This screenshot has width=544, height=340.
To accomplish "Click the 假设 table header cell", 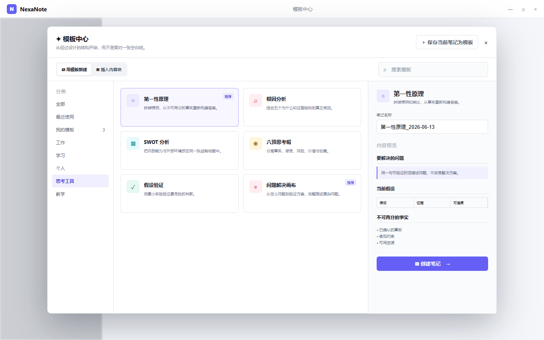I will 395,203.
